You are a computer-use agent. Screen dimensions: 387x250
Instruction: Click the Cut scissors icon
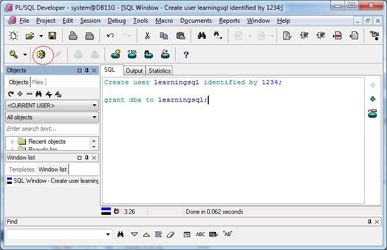[x=147, y=36]
